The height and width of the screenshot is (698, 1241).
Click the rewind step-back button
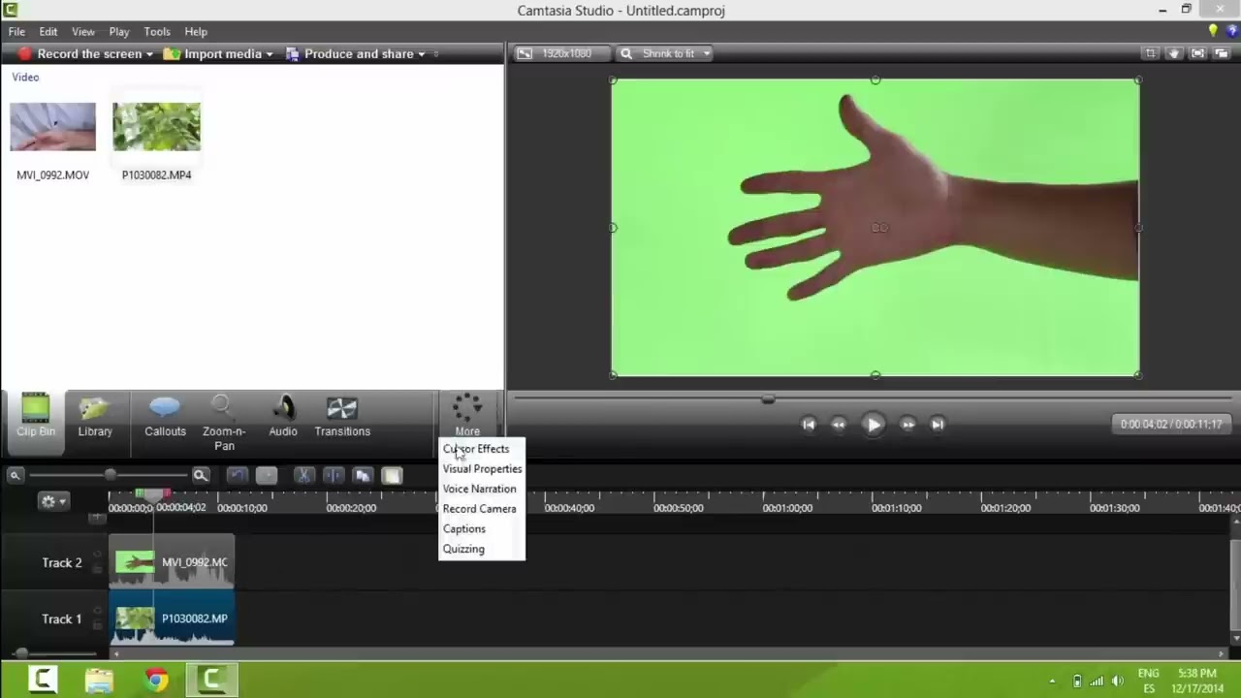pos(839,424)
